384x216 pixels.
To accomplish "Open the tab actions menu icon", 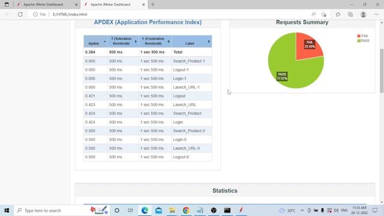I will coord(7,4).
